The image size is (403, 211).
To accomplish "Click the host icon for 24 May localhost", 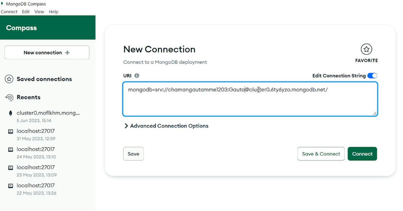I will (x=10, y=149).
